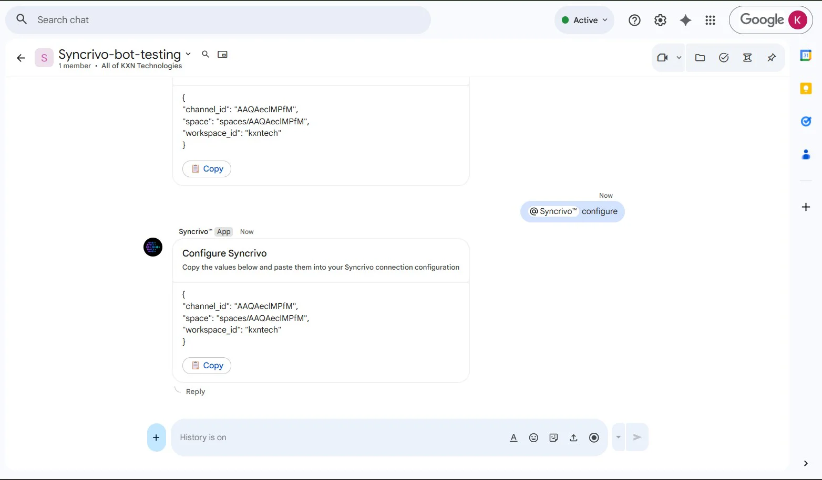Click the "channel_id" line in upper card
822x480 pixels.
coord(240,110)
